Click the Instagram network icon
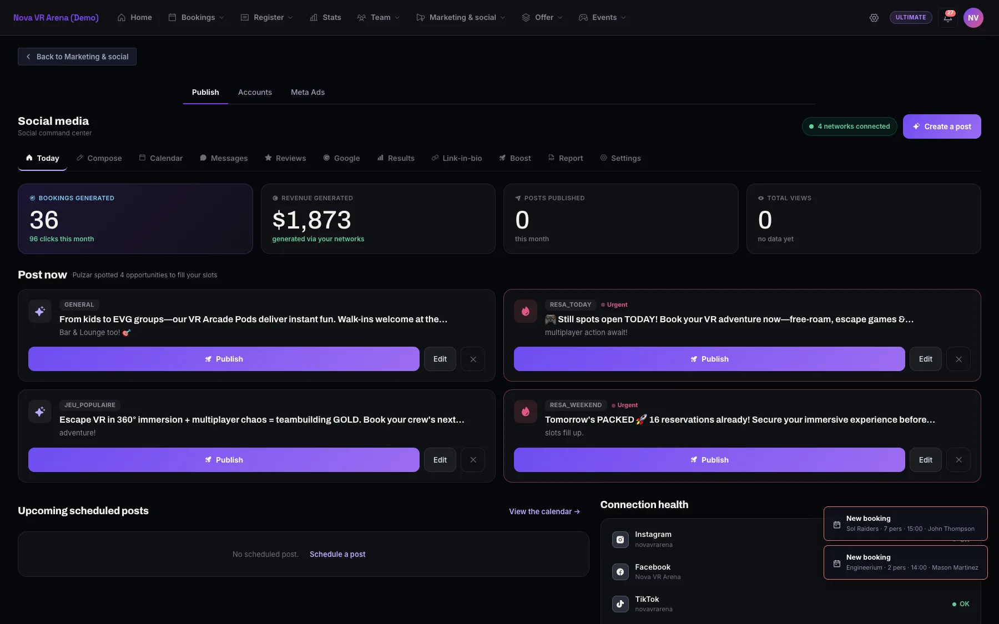999x624 pixels. point(620,539)
